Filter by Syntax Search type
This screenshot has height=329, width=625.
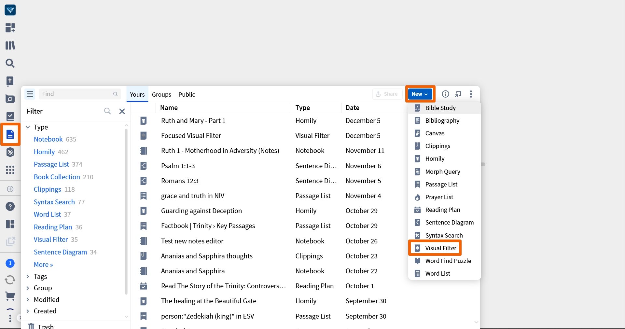(x=54, y=202)
